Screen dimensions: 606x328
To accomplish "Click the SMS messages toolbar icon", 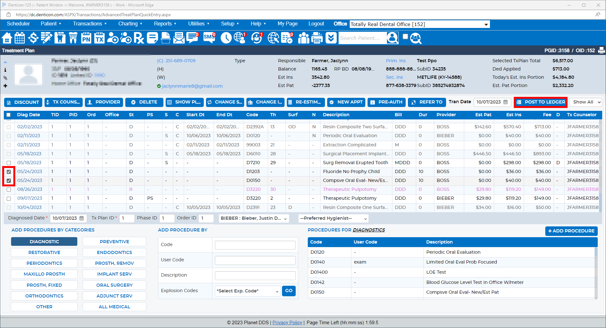I will tap(209, 38).
